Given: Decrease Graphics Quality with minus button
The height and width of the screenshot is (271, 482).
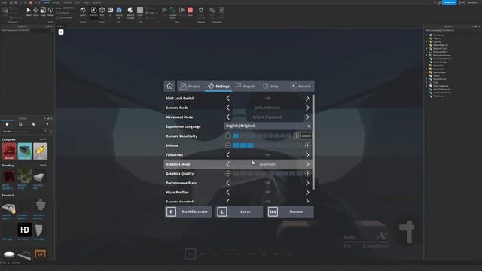Looking at the screenshot, I should click(227, 174).
